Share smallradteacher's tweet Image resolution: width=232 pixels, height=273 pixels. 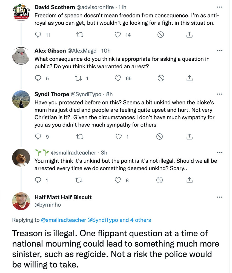(x=189, y=180)
